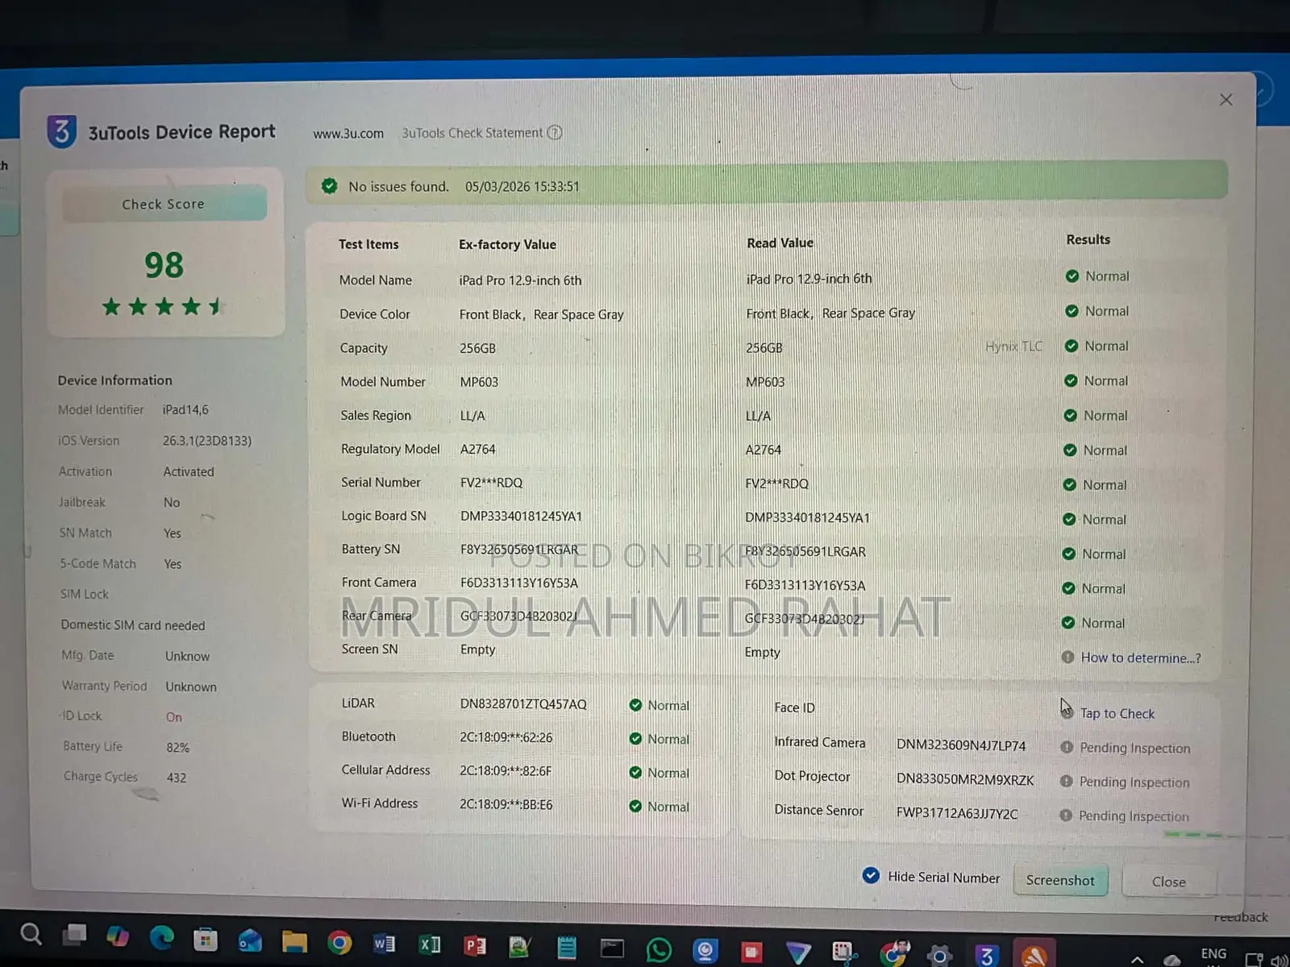Click Warranty Period 'Unknown' value

point(191,687)
